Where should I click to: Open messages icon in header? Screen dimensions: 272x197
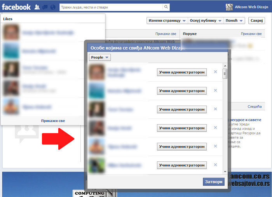click(45, 7)
